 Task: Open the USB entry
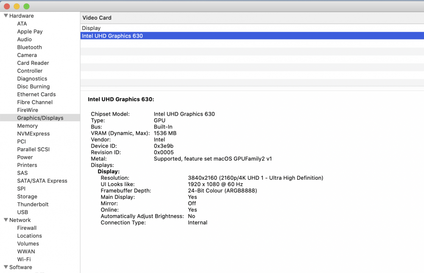click(23, 212)
